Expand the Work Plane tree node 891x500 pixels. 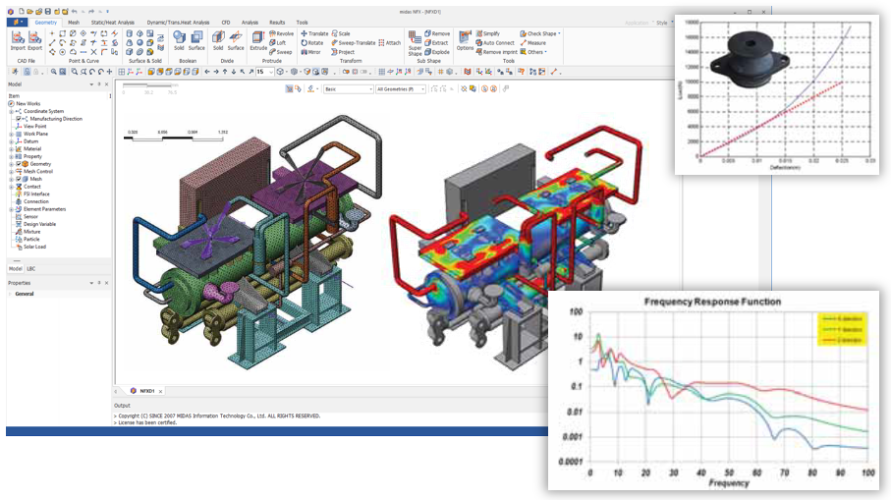click(x=12, y=135)
